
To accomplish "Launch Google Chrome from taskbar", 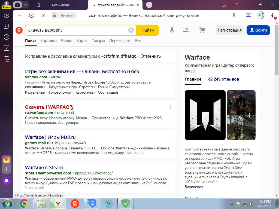I will click(x=24, y=204).
